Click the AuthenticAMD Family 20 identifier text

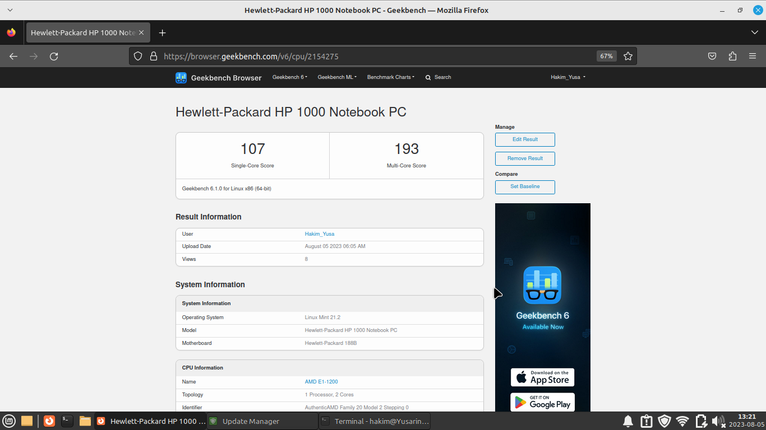[357, 408]
